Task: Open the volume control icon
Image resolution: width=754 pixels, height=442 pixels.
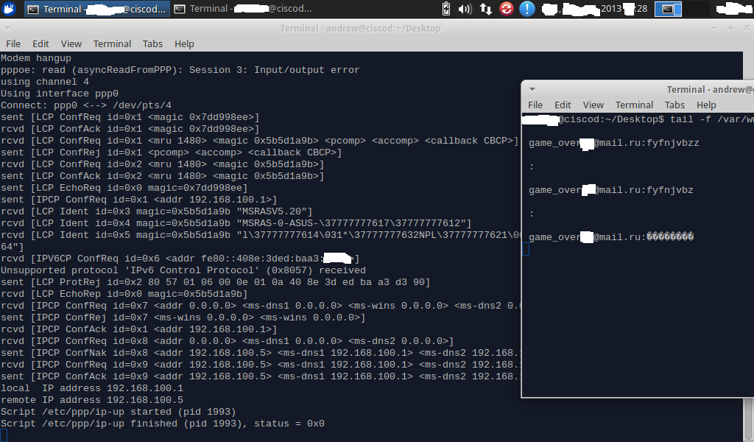Action: (465, 9)
